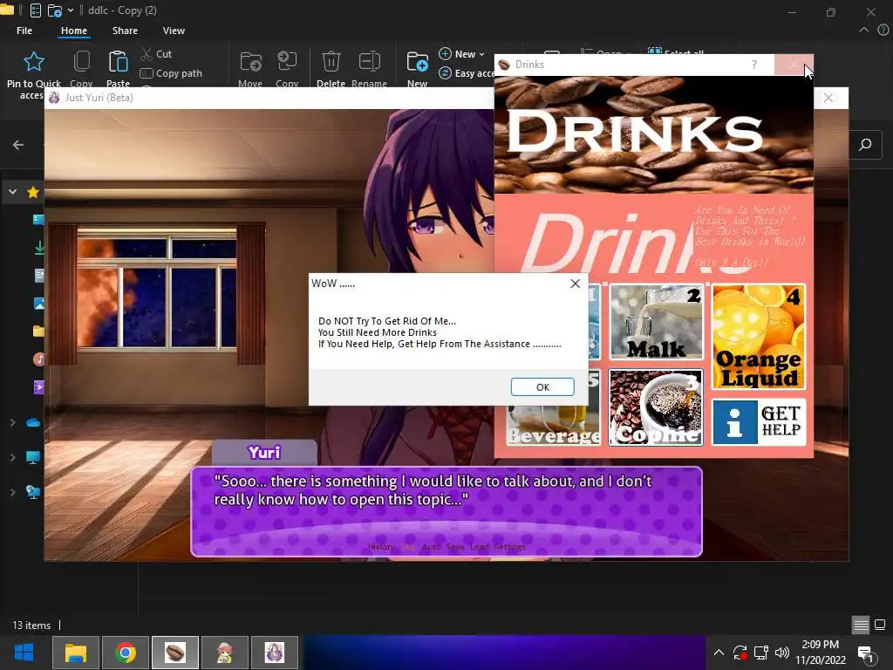The image size is (893, 670).
Task: Switch to Just Yuri taskbar icon
Action: tap(275, 653)
